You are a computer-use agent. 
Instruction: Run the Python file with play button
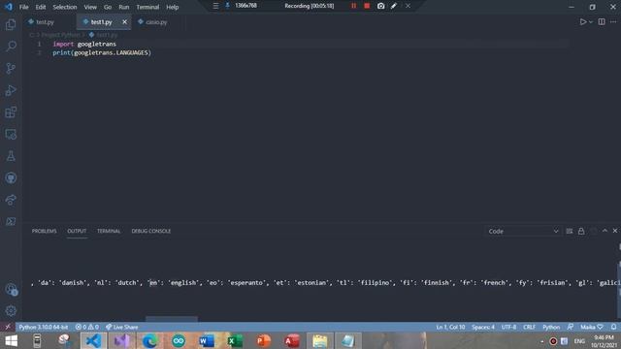pyautogui.click(x=582, y=22)
